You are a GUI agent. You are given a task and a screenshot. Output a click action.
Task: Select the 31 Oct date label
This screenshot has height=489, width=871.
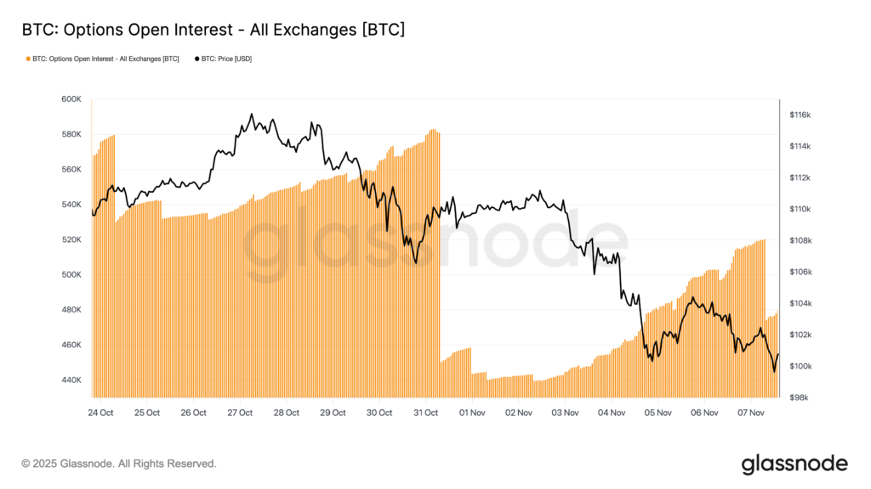[x=425, y=413]
